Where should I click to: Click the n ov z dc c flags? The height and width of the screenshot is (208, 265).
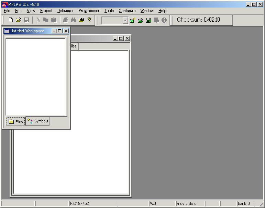[190, 204]
